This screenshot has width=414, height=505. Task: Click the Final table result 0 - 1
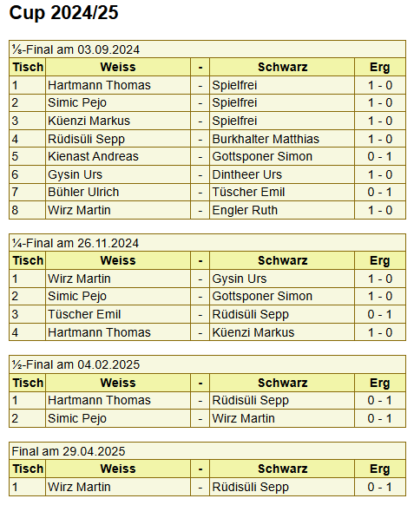coord(380,487)
